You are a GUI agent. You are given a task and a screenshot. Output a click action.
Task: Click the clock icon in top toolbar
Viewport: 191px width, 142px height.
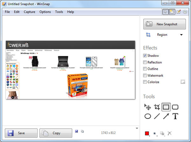pyautogui.click(x=185, y=12)
